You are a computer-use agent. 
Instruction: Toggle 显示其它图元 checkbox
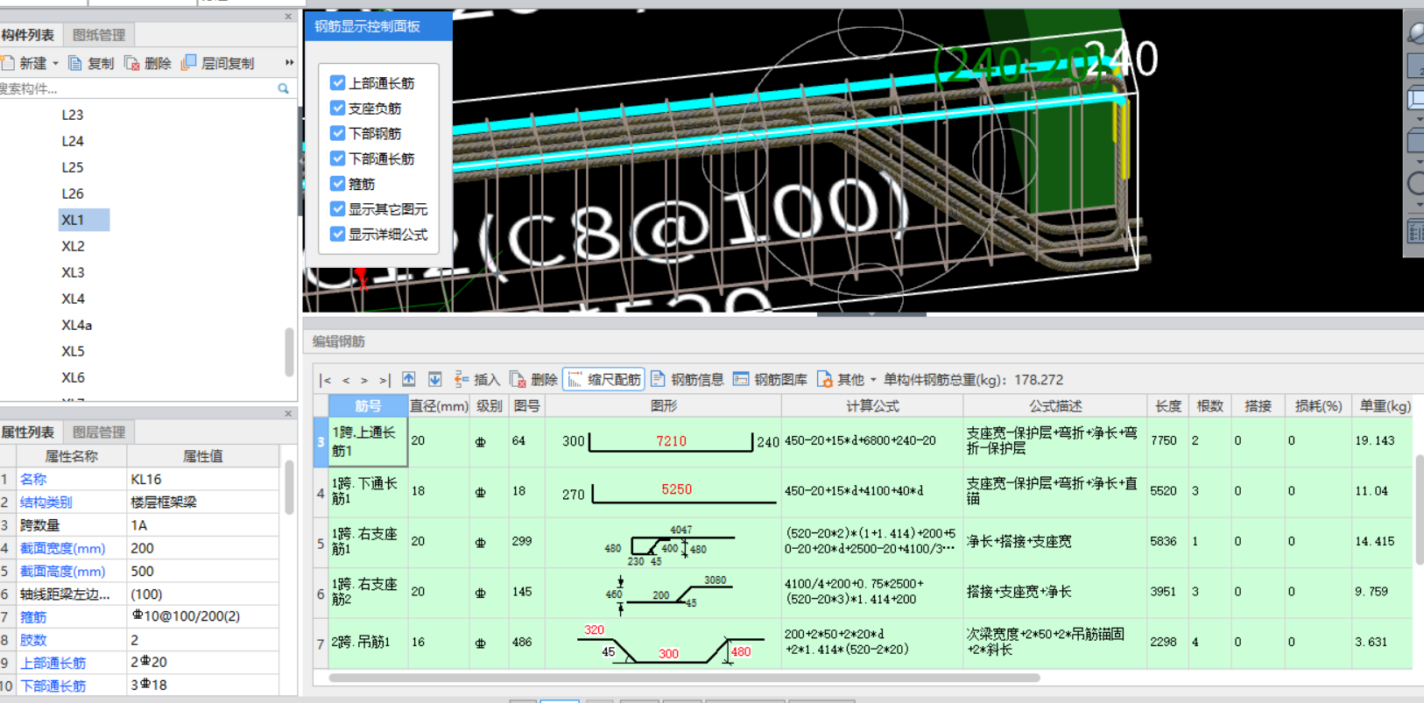click(x=337, y=209)
